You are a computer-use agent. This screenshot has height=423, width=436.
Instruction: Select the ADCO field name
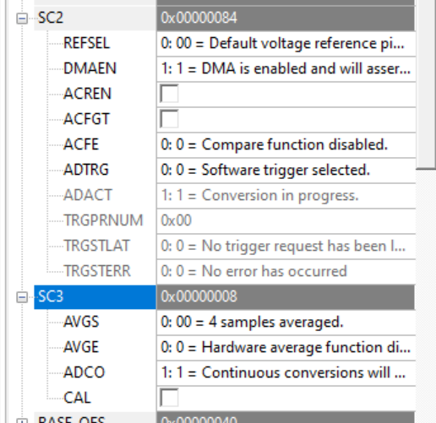click(84, 372)
